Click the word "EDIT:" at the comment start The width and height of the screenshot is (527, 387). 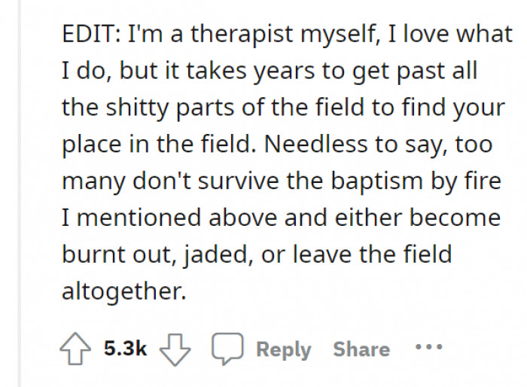90,35
